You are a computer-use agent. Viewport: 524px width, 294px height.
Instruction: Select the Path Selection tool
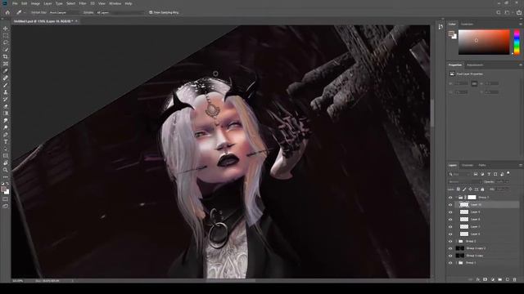6,149
